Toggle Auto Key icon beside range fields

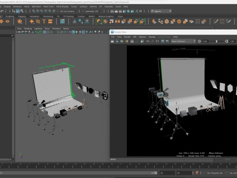click(197, 173)
